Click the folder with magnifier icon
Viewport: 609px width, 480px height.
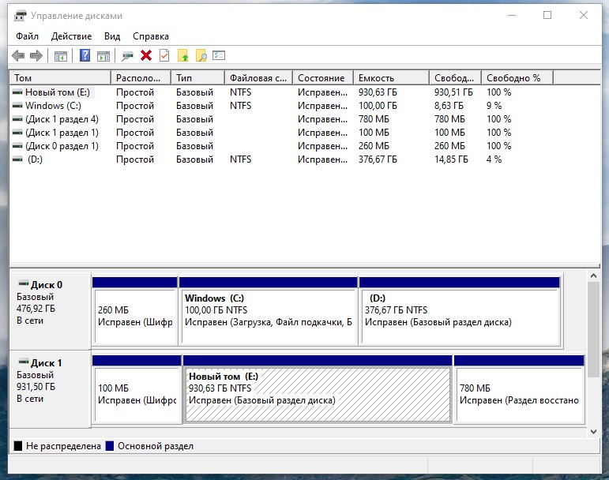(201, 55)
